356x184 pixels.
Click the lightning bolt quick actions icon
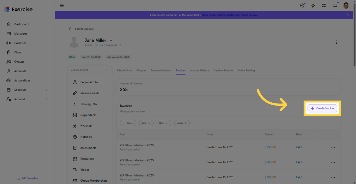pyautogui.click(x=313, y=5)
